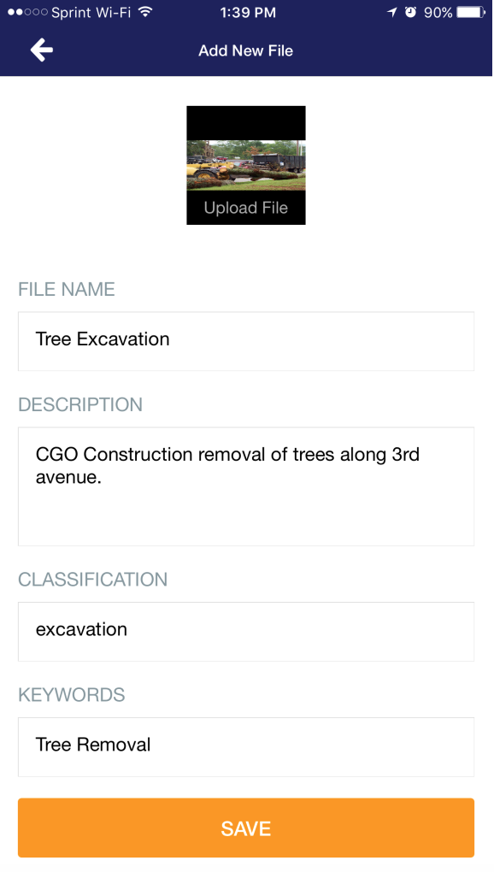Screen dimensions: 494x872
Task: Tap the DESCRIPTION label
Action: [x=80, y=404]
